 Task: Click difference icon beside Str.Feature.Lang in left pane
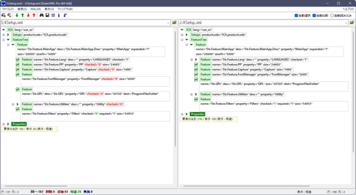pyautogui.click(x=17, y=60)
